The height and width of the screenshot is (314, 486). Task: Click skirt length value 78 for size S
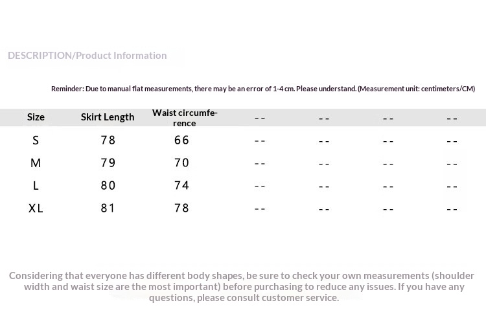click(108, 140)
